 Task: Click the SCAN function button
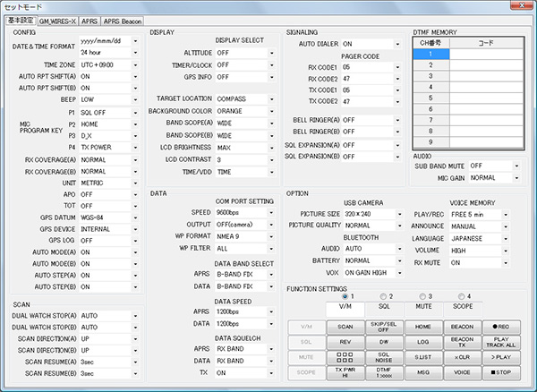[345, 328]
